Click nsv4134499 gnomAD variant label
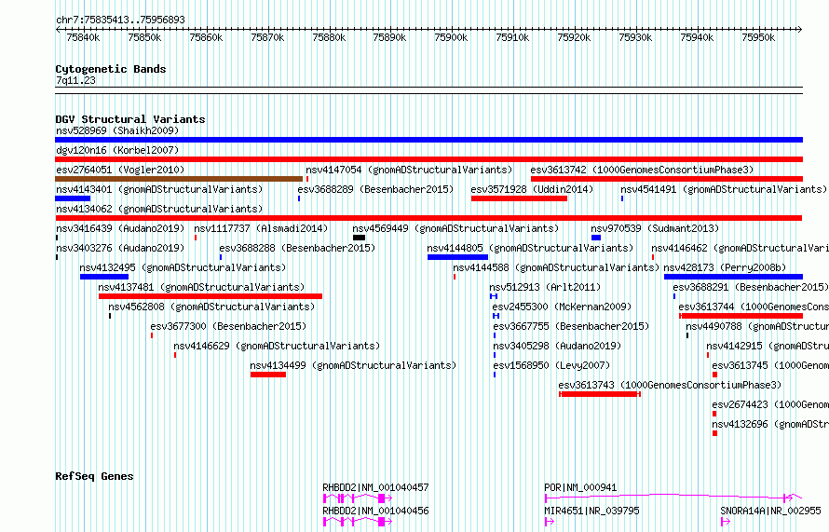 353,365
